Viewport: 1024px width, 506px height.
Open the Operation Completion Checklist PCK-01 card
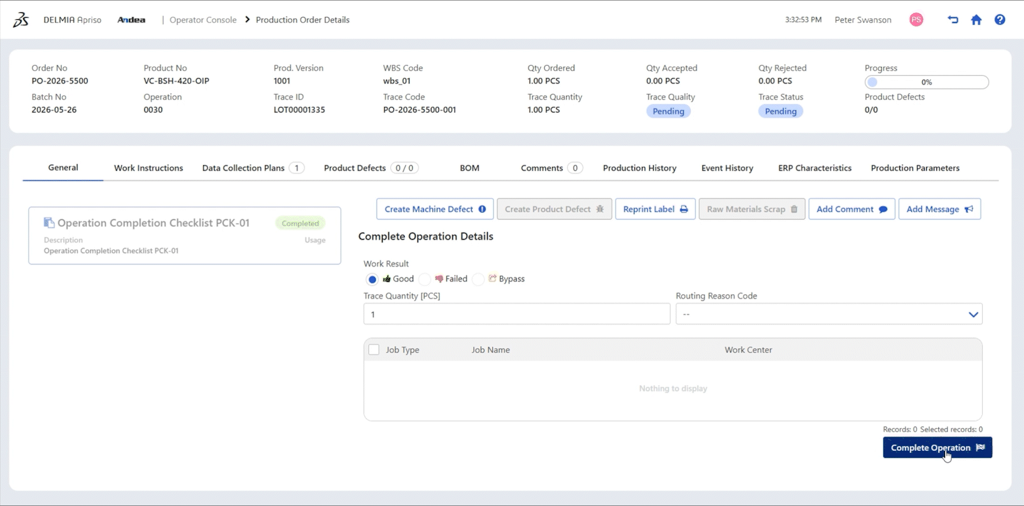coord(185,236)
